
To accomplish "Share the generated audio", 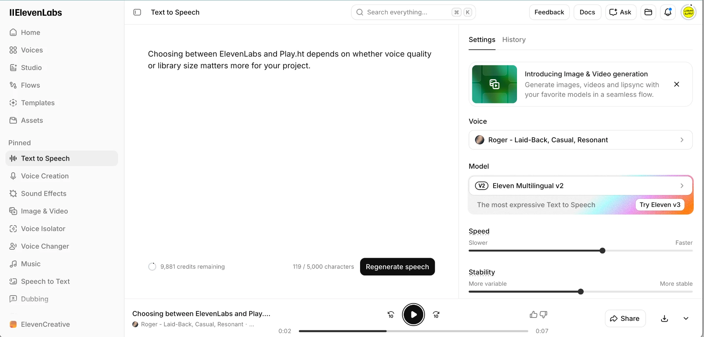I will pyautogui.click(x=625, y=318).
